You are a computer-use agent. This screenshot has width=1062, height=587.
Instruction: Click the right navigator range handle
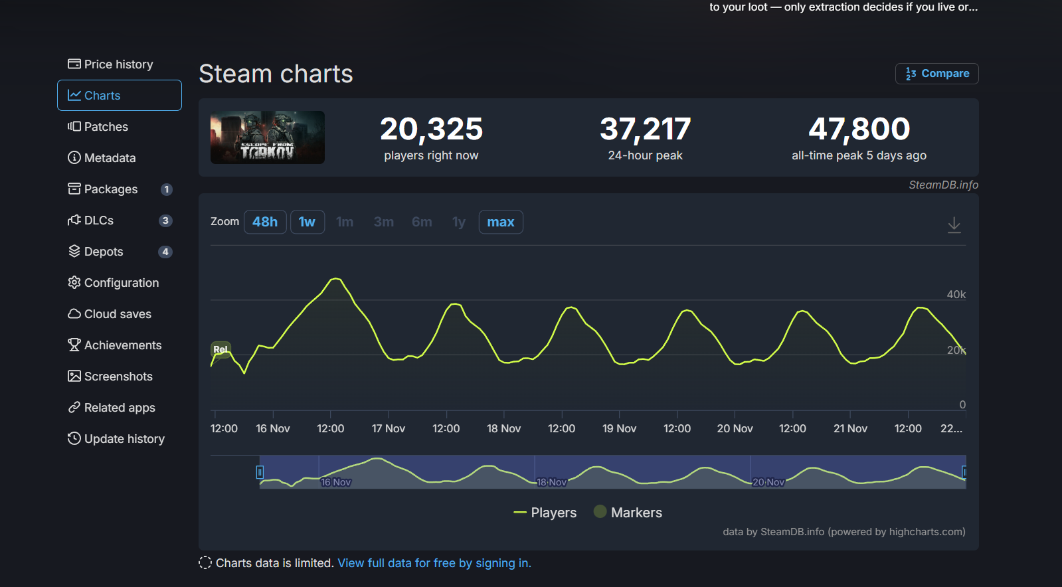[x=964, y=472]
